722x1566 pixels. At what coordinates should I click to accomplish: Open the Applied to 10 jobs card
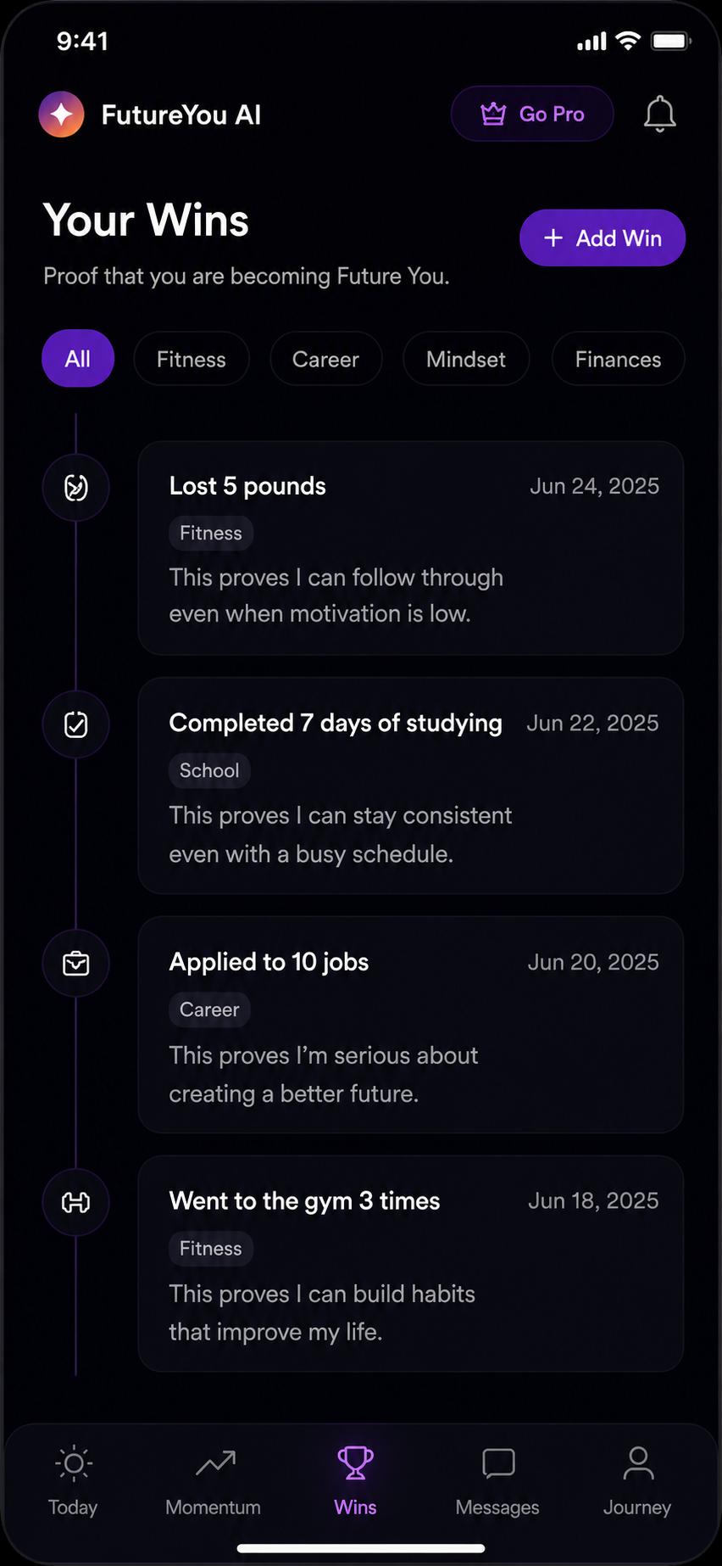pyautogui.click(x=411, y=1025)
